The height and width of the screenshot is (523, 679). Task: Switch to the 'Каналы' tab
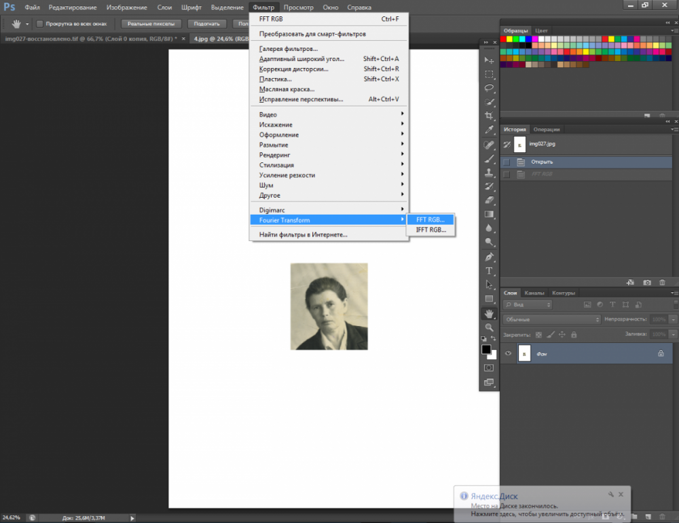pyautogui.click(x=534, y=293)
